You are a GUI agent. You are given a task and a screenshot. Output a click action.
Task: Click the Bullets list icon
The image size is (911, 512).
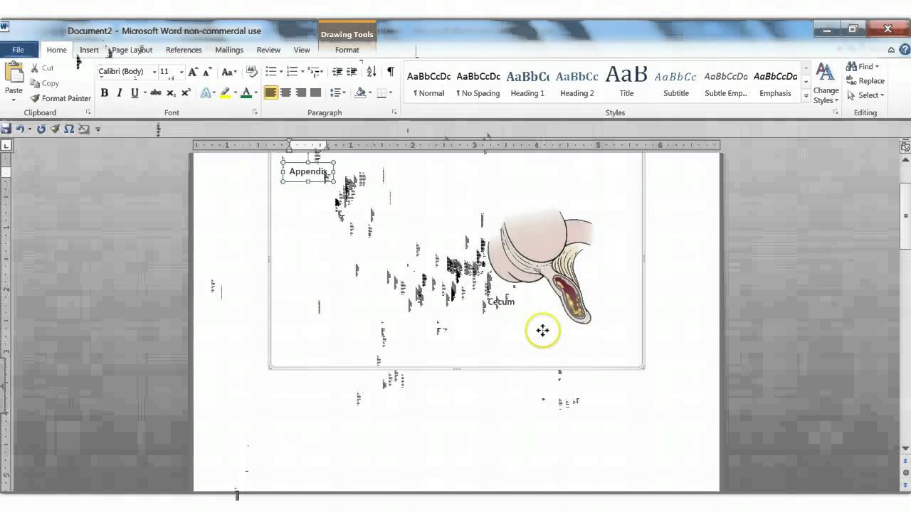271,71
